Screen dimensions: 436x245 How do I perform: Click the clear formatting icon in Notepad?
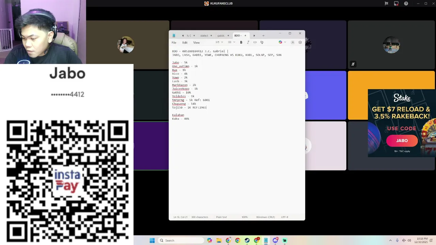coord(262,42)
